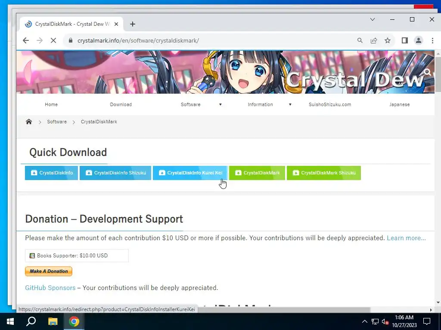Open Learn more link
Image resolution: width=441 pixels, height=330 pixels.
coord(406,238)
